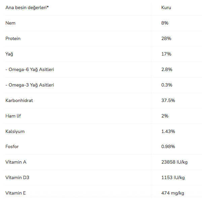Select the 2.8% Omega-6 value

(x=167, y=69)
